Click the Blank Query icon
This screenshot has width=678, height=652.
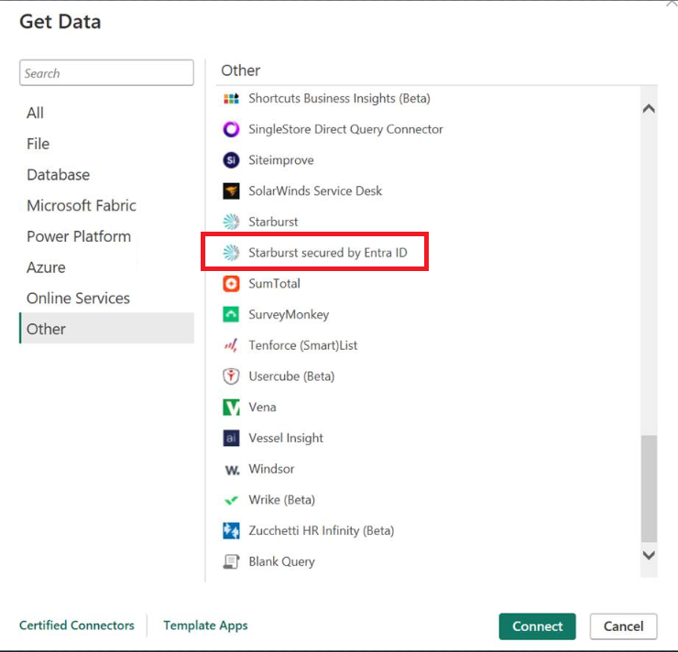point(231,561)
